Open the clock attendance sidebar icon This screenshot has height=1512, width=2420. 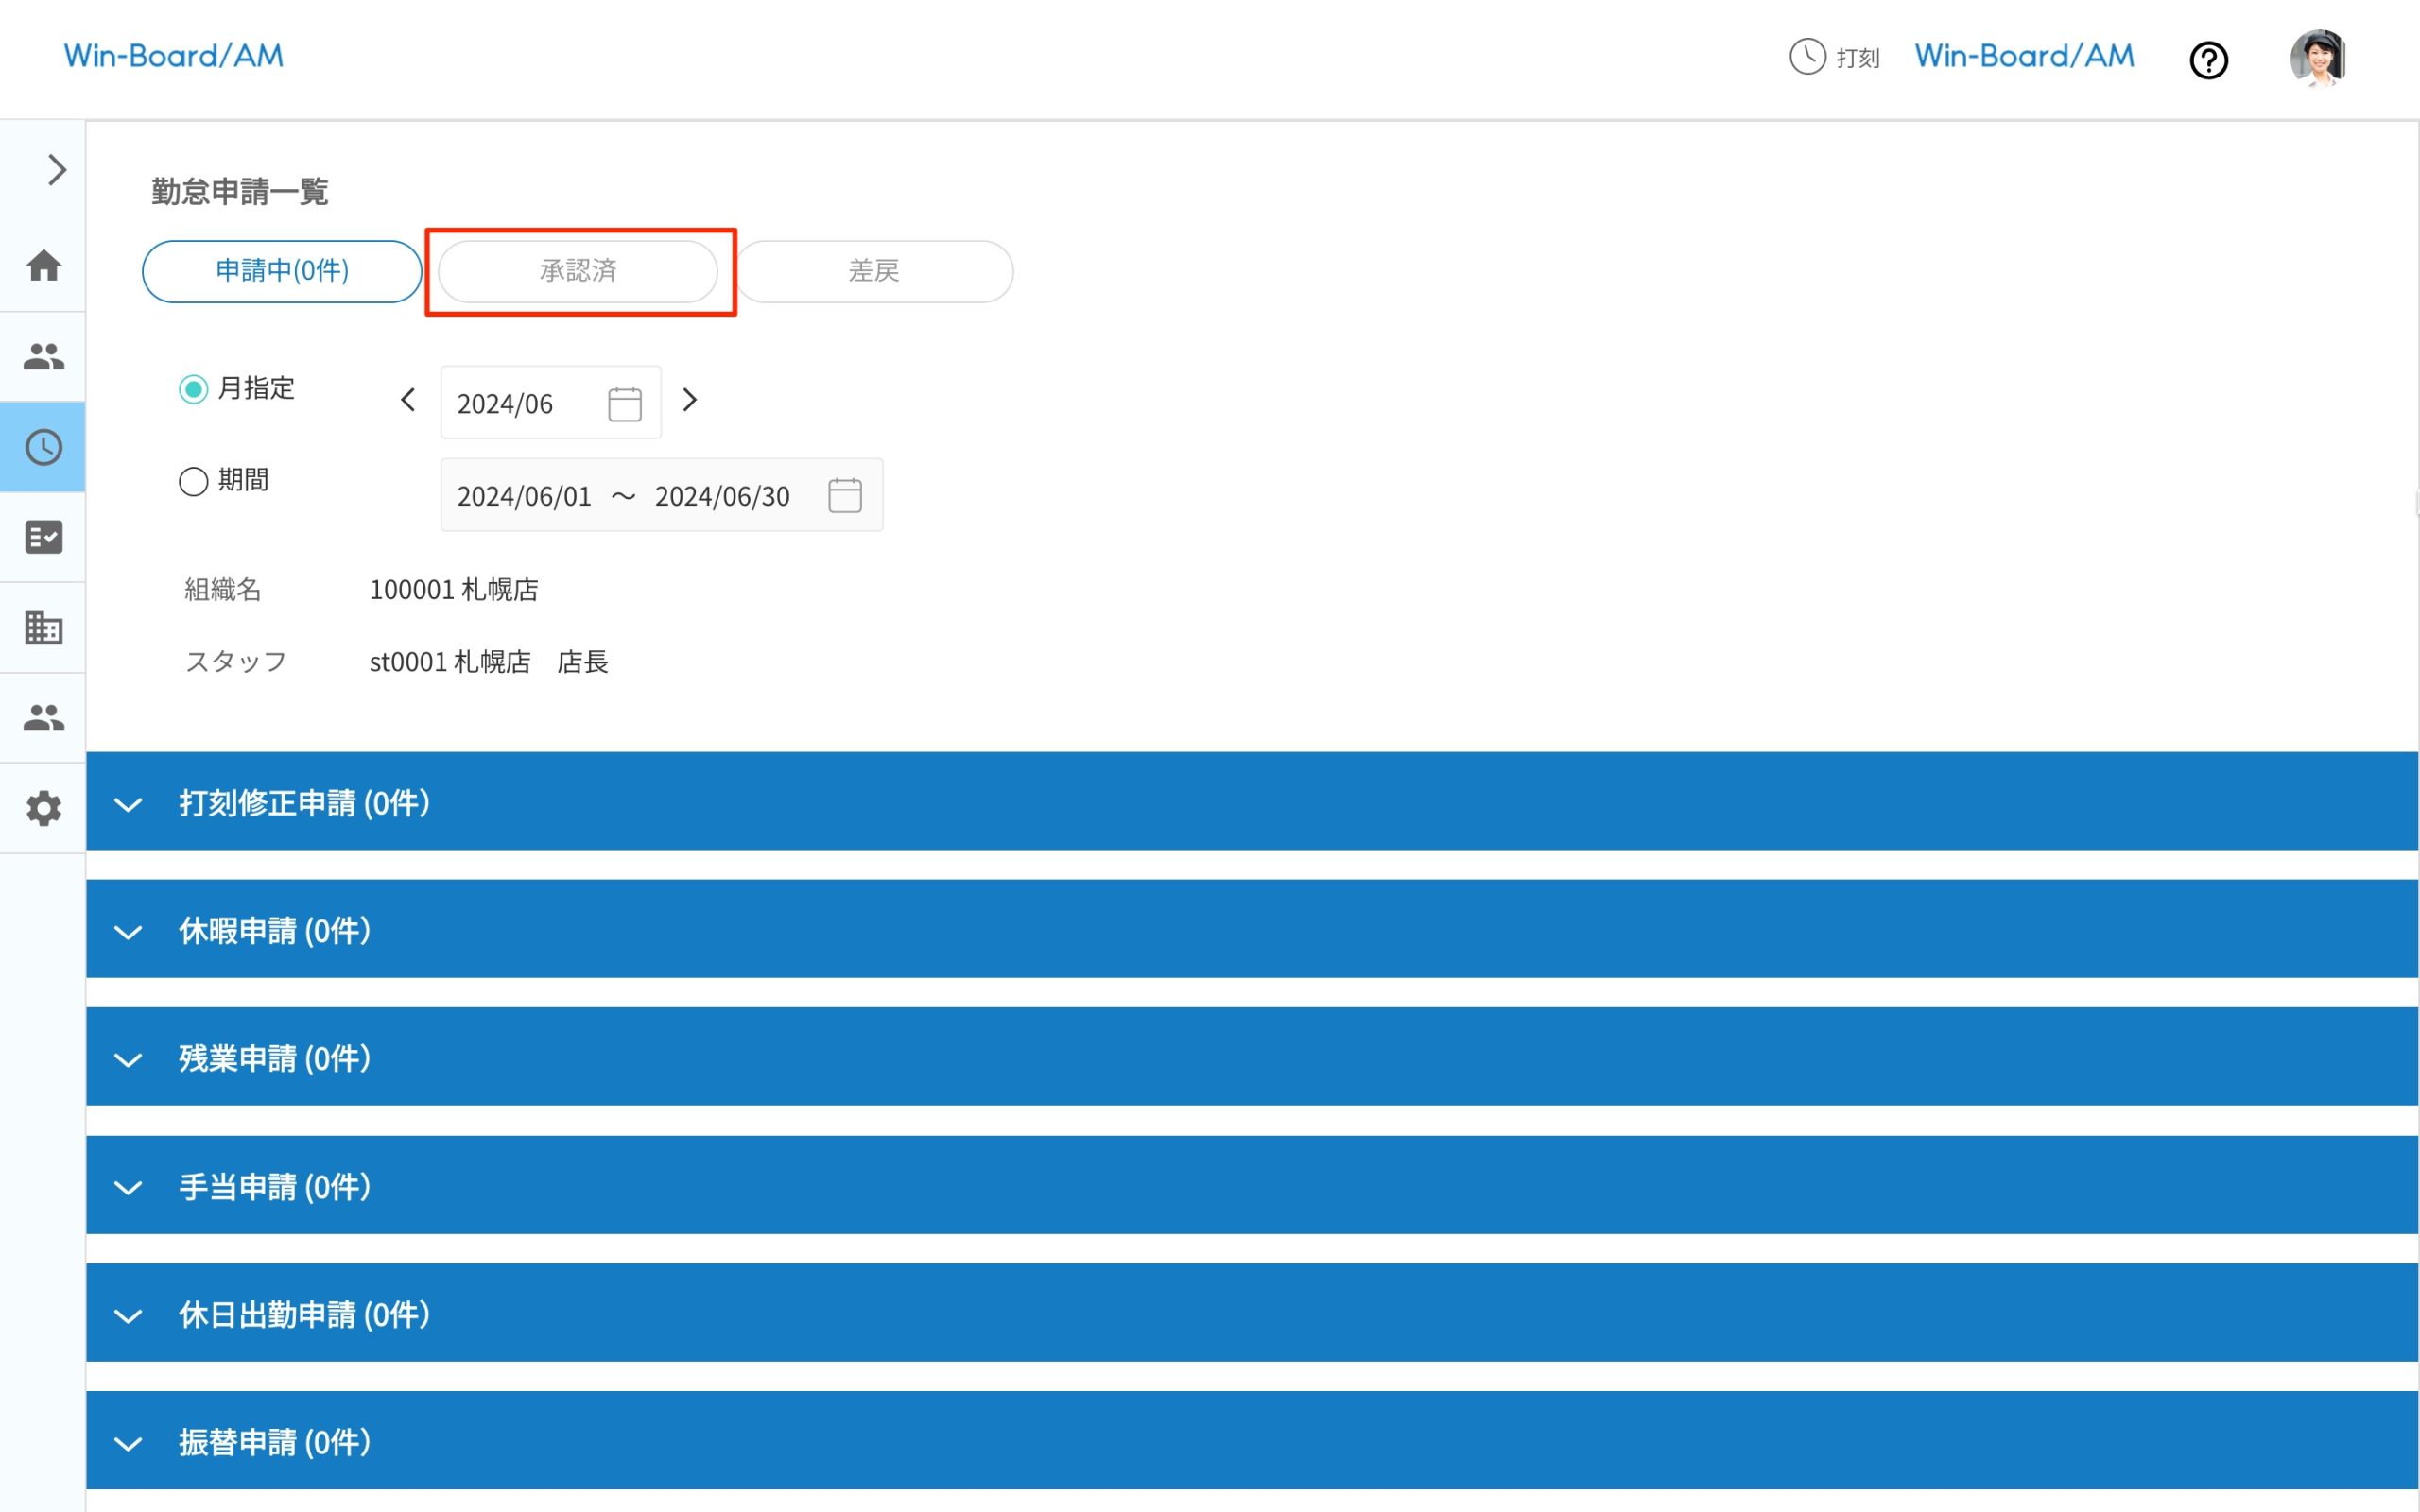pyautogui.click(x=43, y=447)
